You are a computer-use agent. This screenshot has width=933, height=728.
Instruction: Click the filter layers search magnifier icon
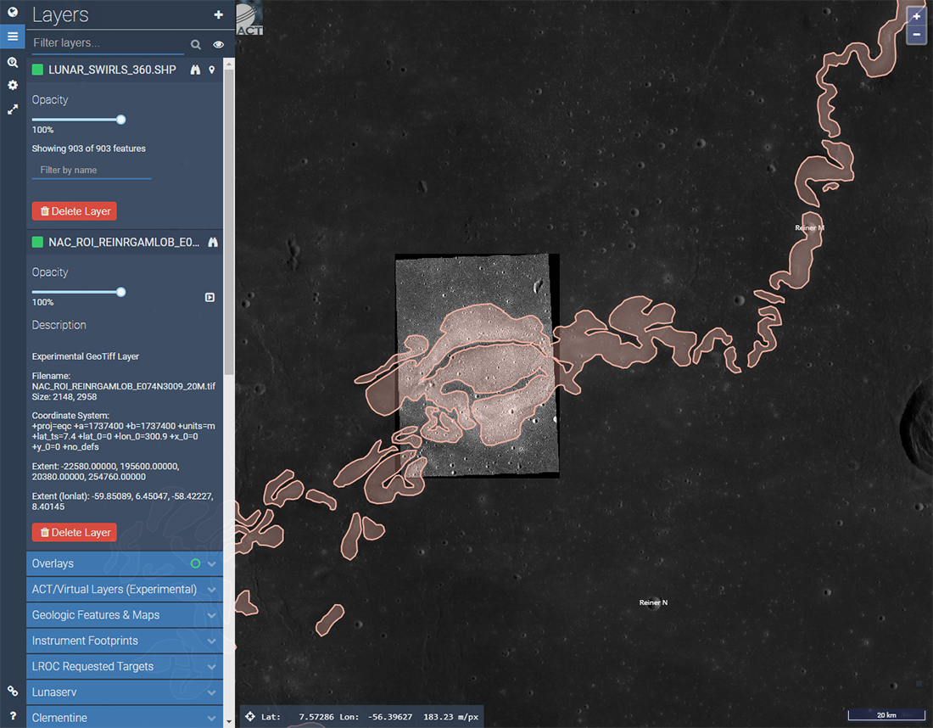point(195,45)
